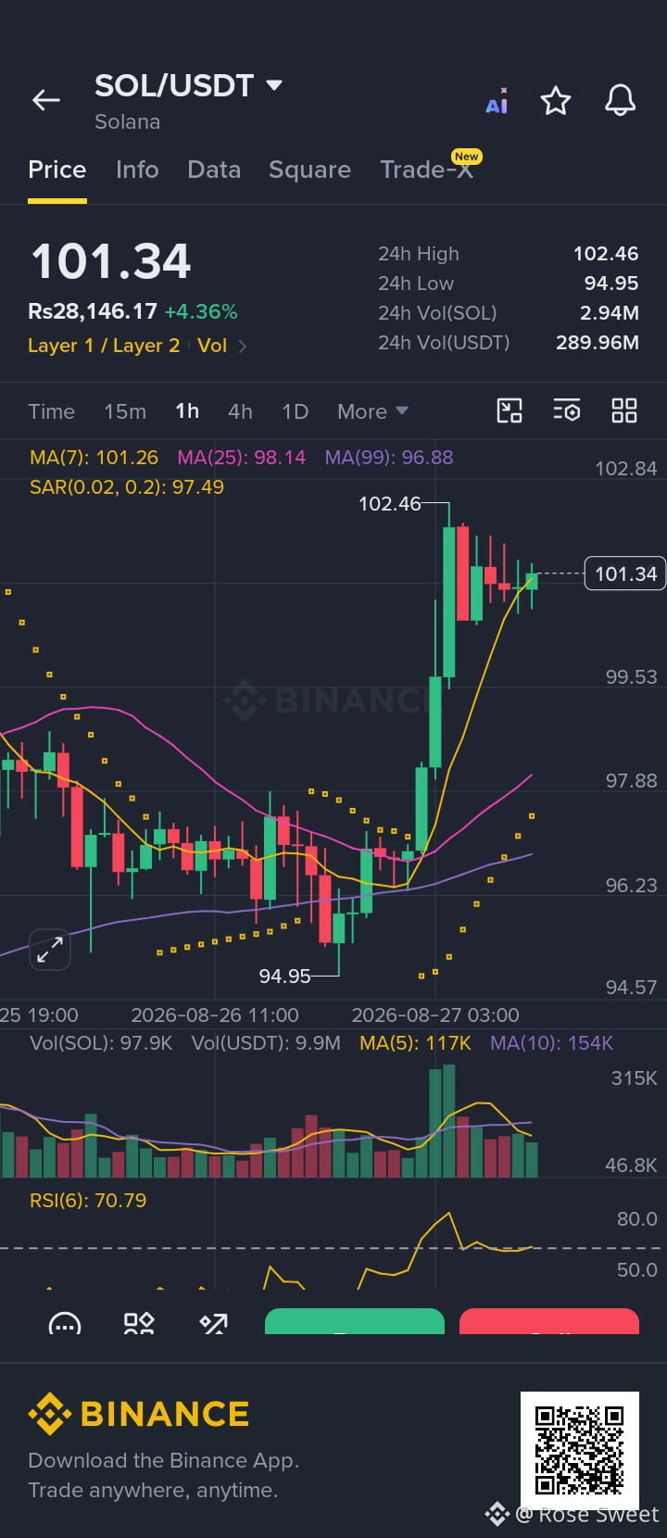Tap the 24h High value 102.46
667x1538 pixels.
[606, 254]
